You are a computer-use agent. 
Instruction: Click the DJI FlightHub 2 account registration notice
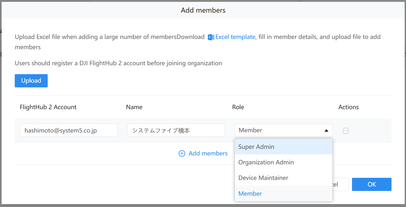pos(119,63)
